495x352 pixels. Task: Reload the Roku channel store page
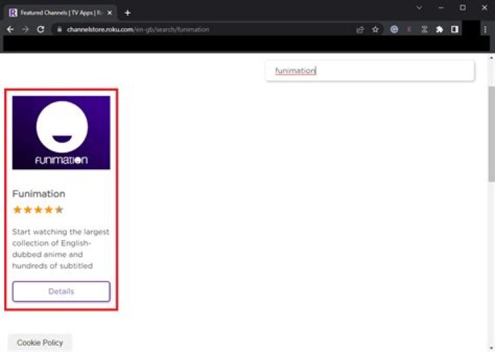(x=41, y=30)
